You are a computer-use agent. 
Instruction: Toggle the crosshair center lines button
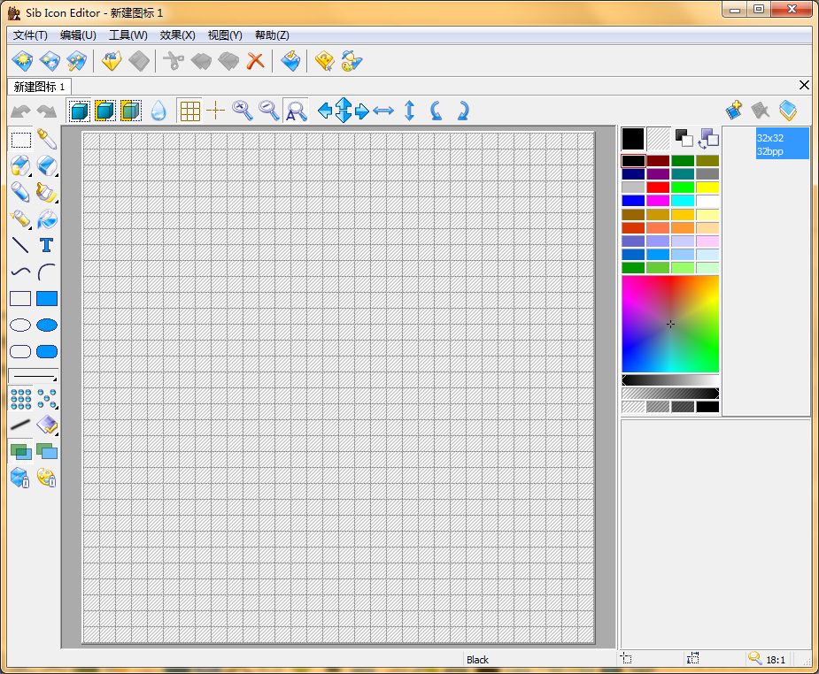215,111
